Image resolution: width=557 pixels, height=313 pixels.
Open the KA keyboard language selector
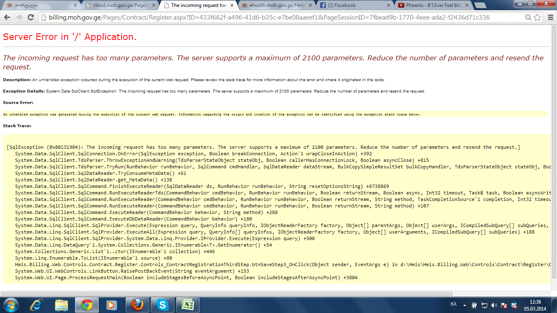453,304
